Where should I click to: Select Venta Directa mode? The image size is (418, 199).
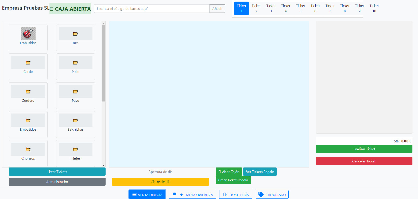coord(147,195)
